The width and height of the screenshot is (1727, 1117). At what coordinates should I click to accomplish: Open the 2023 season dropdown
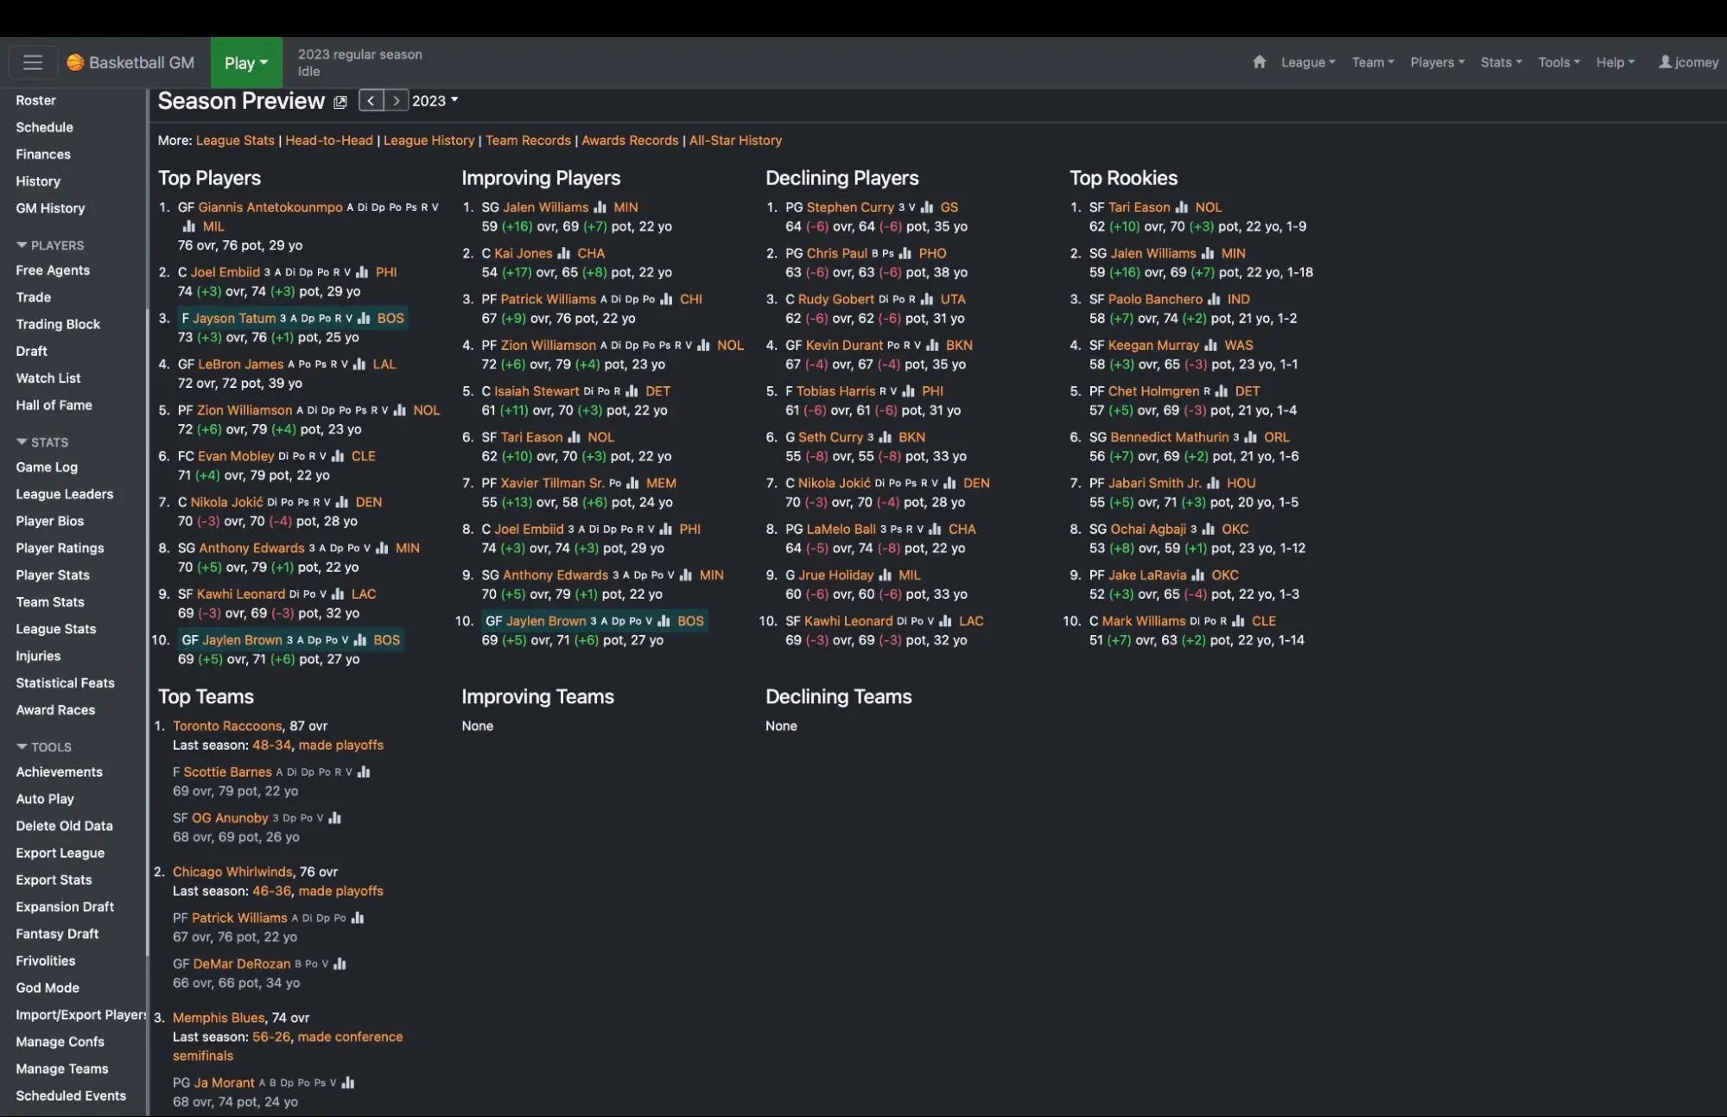[x=435, y=101]
